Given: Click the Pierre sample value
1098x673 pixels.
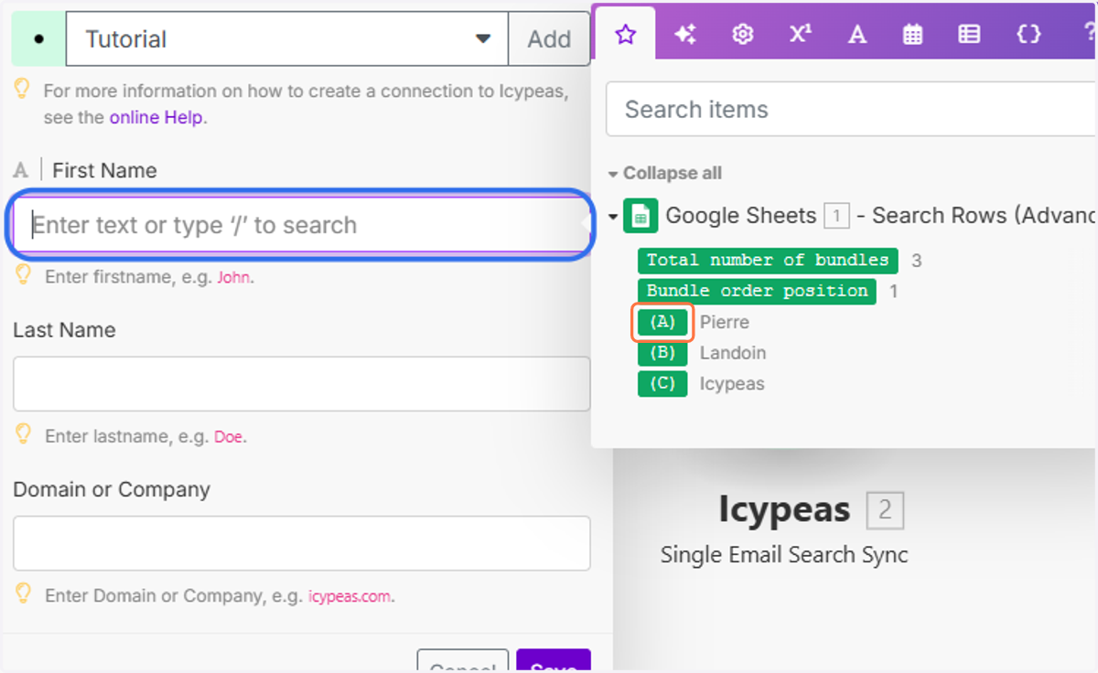Looking at the screenshot, I should point(725,322).
